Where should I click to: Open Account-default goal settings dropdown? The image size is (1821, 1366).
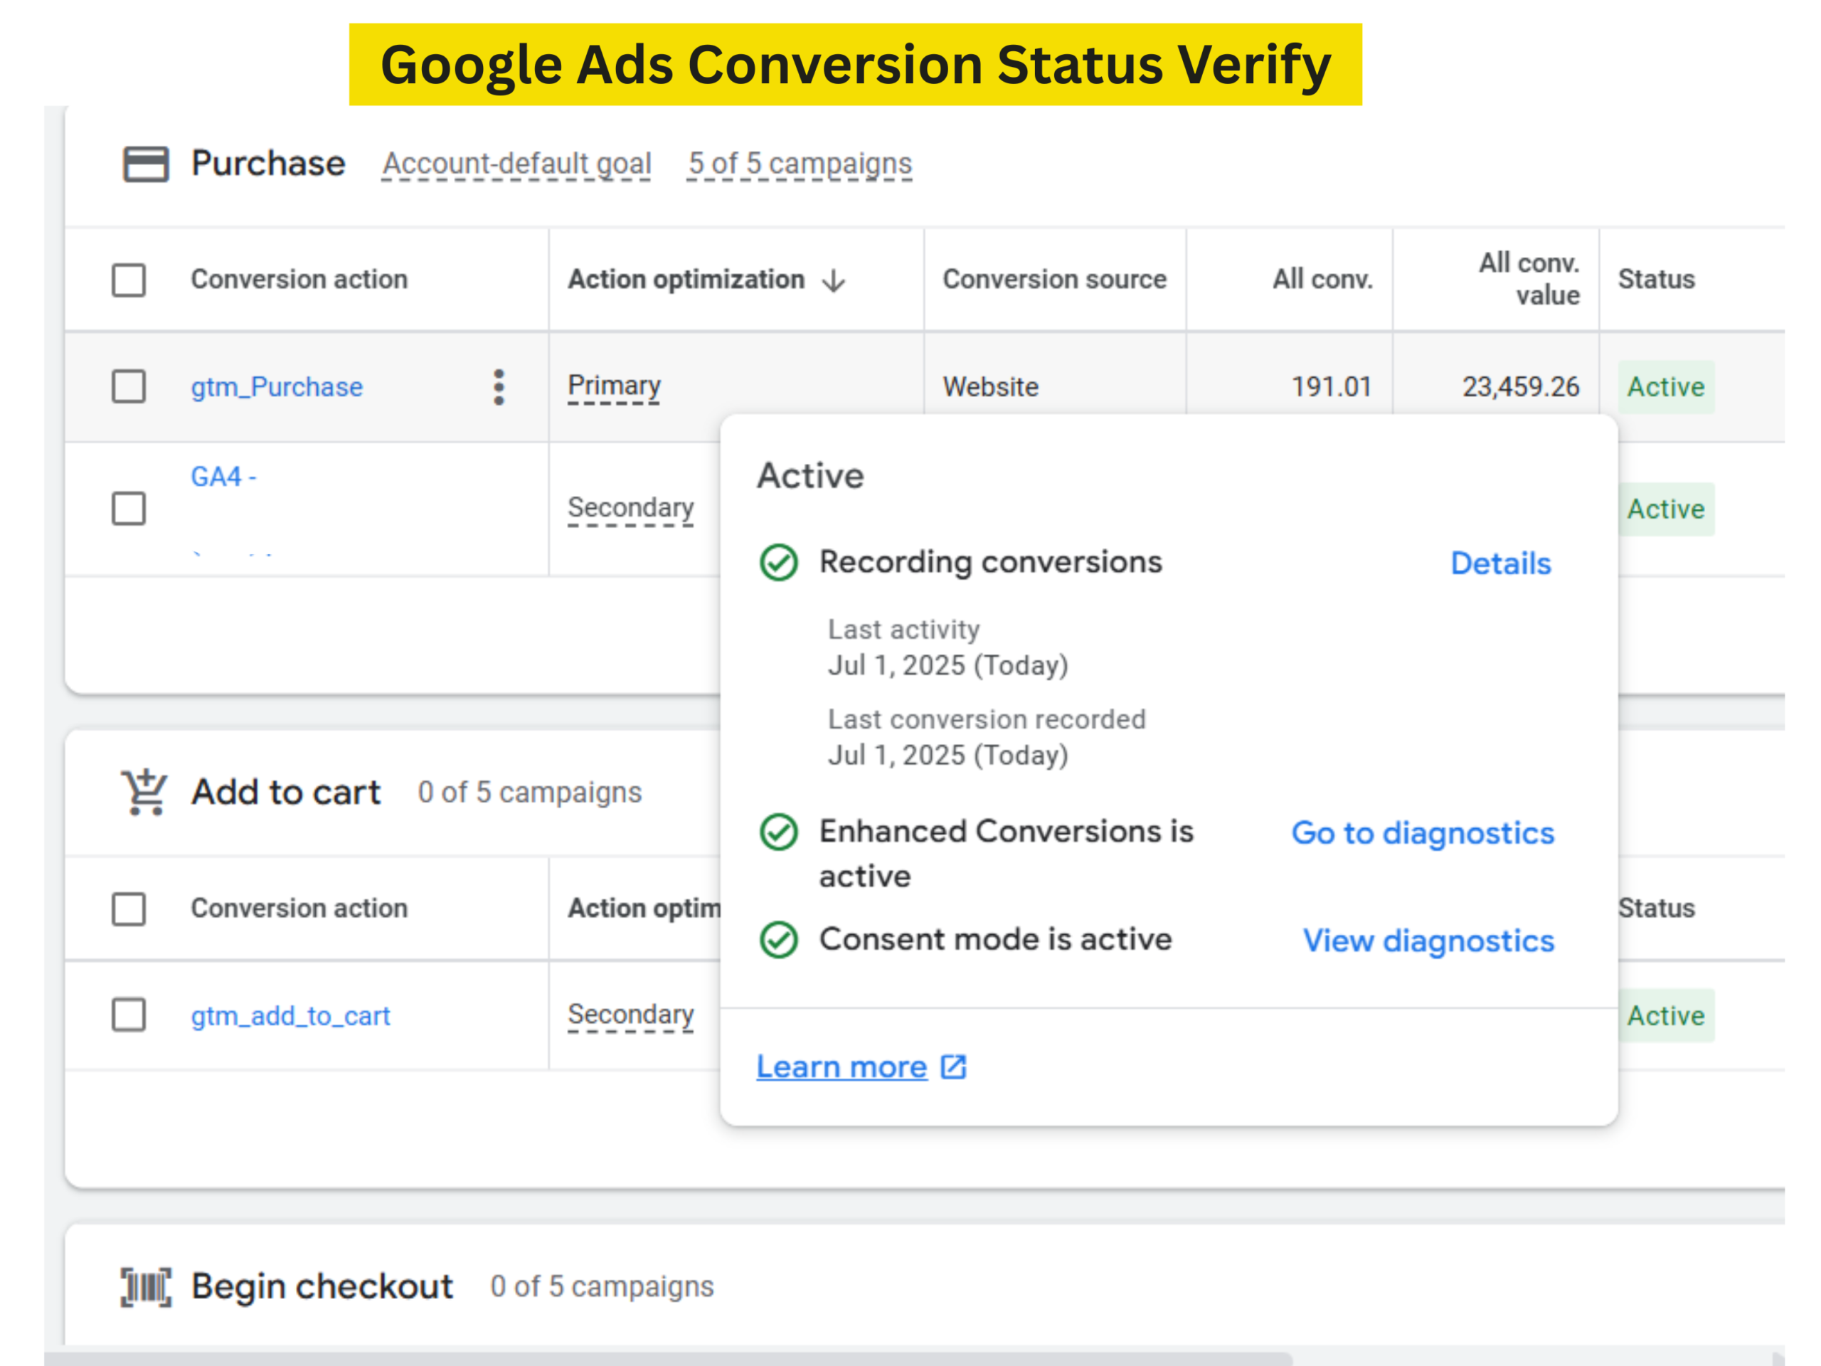tap(516, 164)
